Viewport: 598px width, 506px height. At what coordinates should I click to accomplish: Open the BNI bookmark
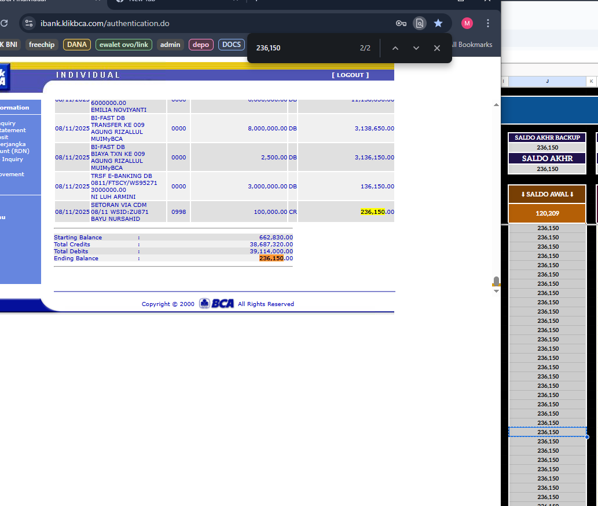click(9, 45)
